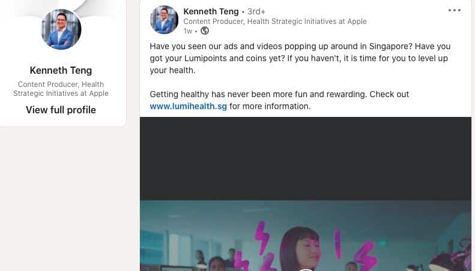475x271 pixels.
Task: Click the globe public visibility icon
Action: tap(205, 31)
